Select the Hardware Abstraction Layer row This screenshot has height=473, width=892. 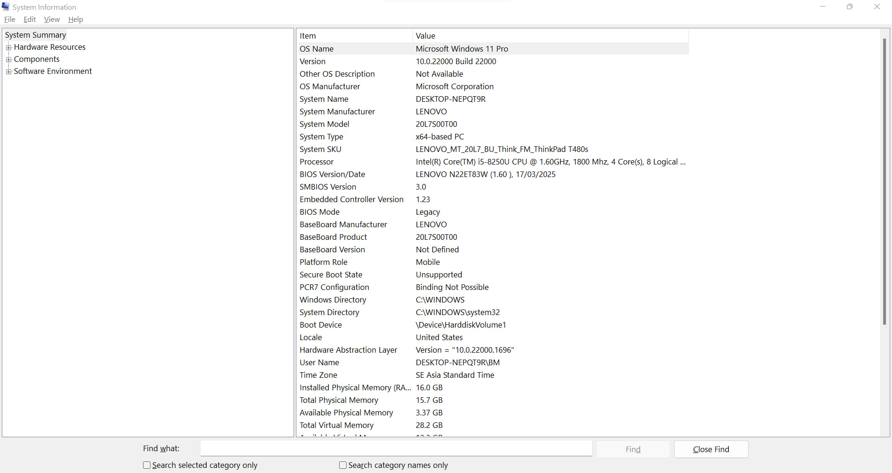(493, 350)
